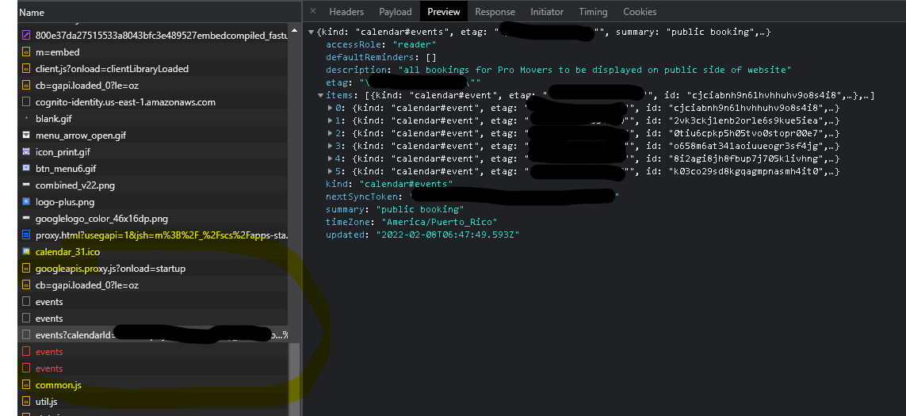Expand item 4 with id 8i2agi8jh8fbup7j705k1ivhng
Screen dimensions: 906x416
(330, 158)
